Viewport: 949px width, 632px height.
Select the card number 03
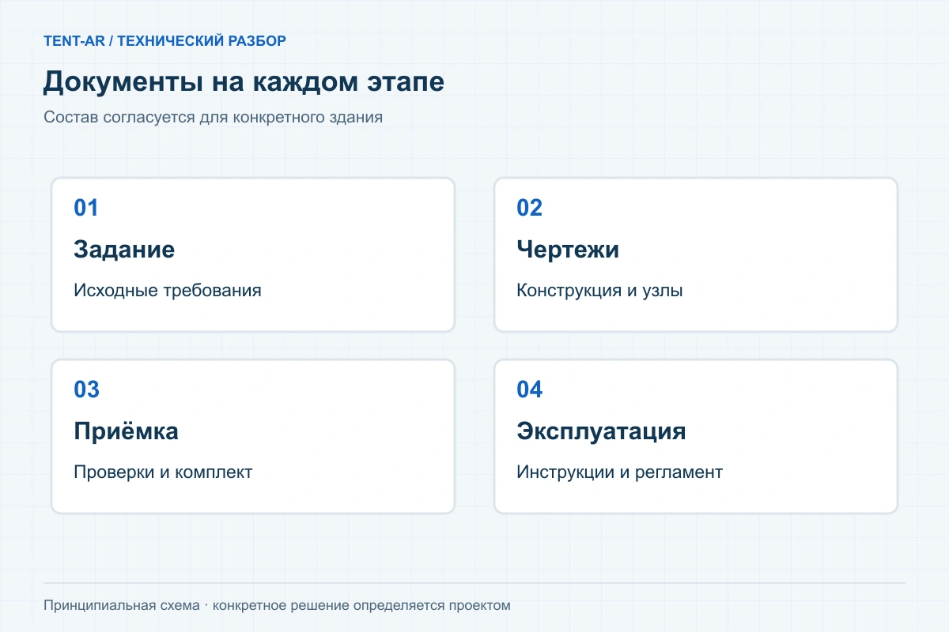click(x=86, y=389)
